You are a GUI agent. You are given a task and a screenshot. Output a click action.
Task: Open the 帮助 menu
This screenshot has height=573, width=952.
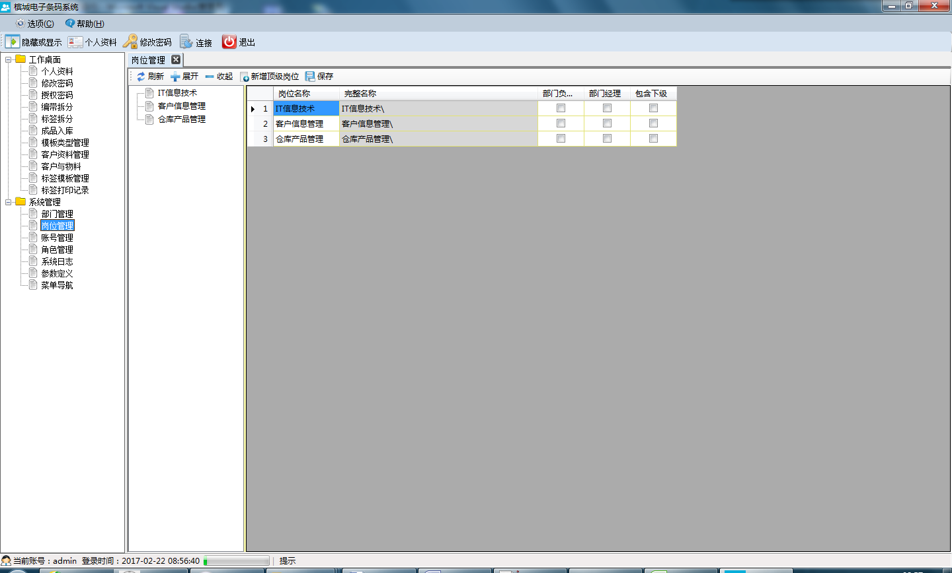pos(85,24)
